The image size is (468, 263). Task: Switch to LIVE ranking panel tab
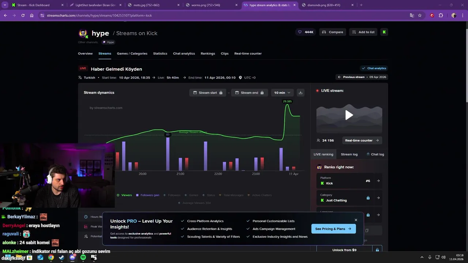323,154
